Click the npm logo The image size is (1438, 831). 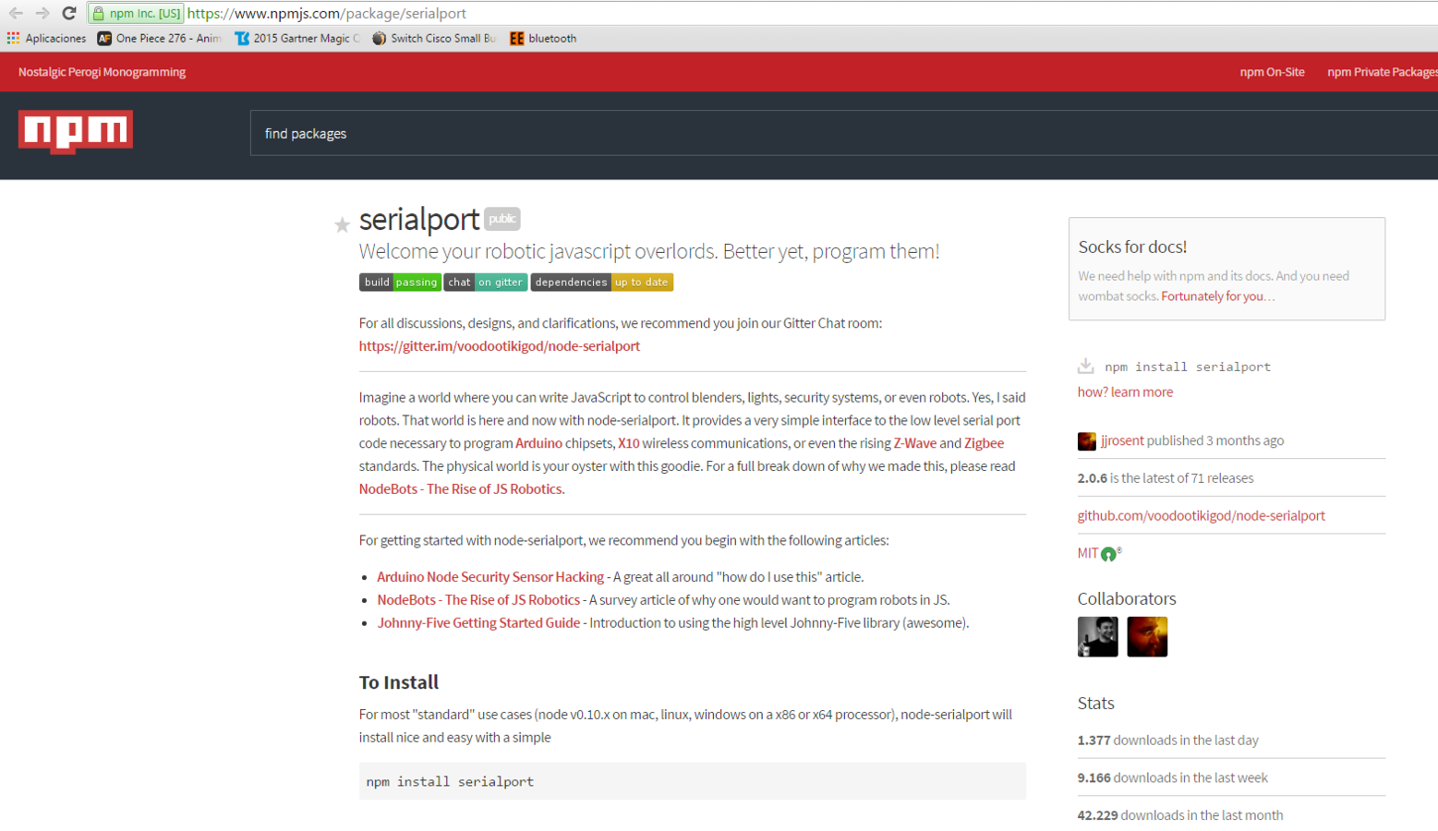(76, 132)
